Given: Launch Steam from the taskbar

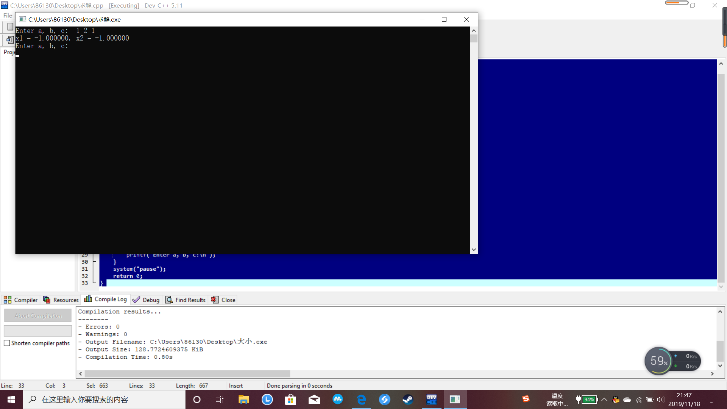Looking at the screenshot, I should pos(408,400).
